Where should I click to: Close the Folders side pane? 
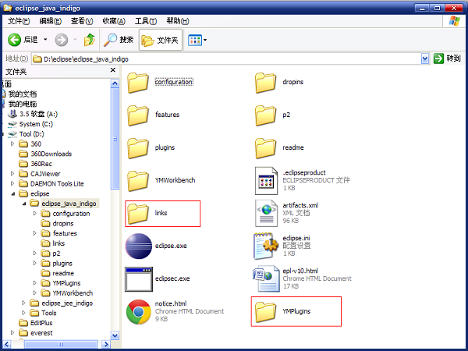point(113,70)
